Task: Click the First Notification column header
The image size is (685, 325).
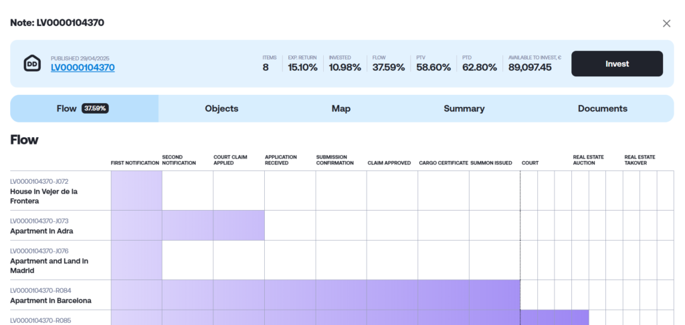Action: 135,163
